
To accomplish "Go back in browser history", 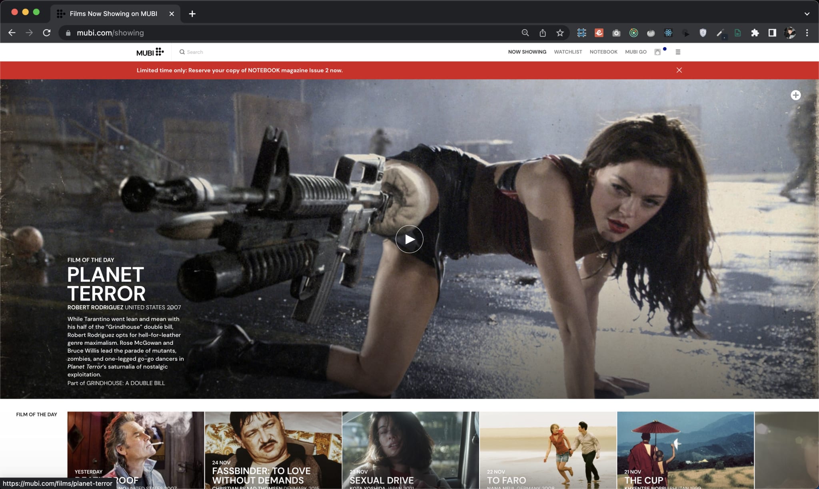I will 12,33.
